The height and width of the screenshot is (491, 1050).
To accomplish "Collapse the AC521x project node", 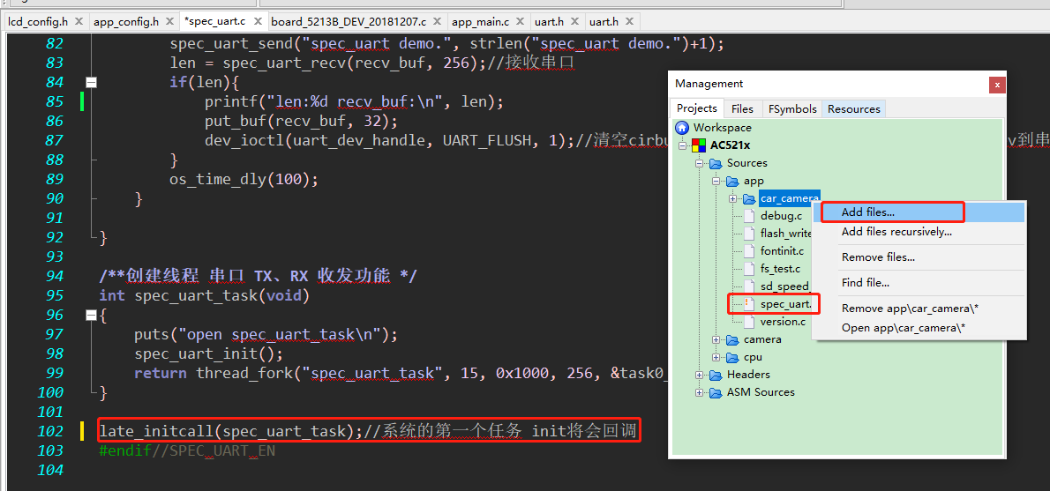I will tap(682, 145).
